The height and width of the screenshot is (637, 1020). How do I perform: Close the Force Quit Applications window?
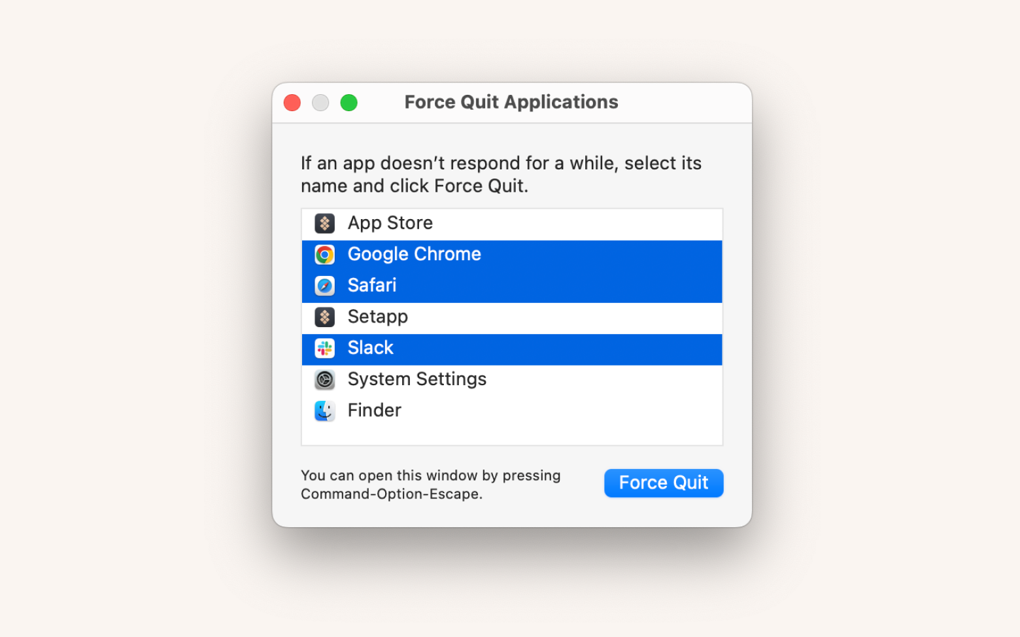[292, 103]
